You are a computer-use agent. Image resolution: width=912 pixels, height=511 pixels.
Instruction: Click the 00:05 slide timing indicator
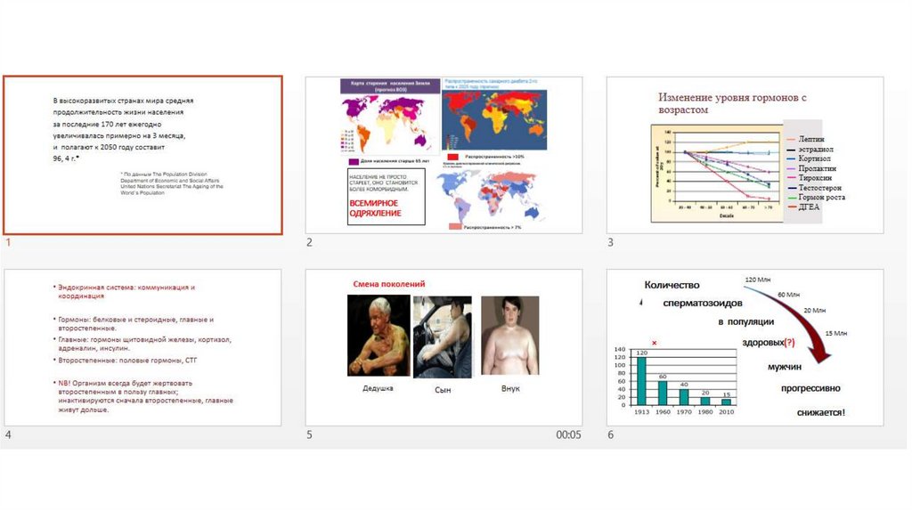click(568, 434)
